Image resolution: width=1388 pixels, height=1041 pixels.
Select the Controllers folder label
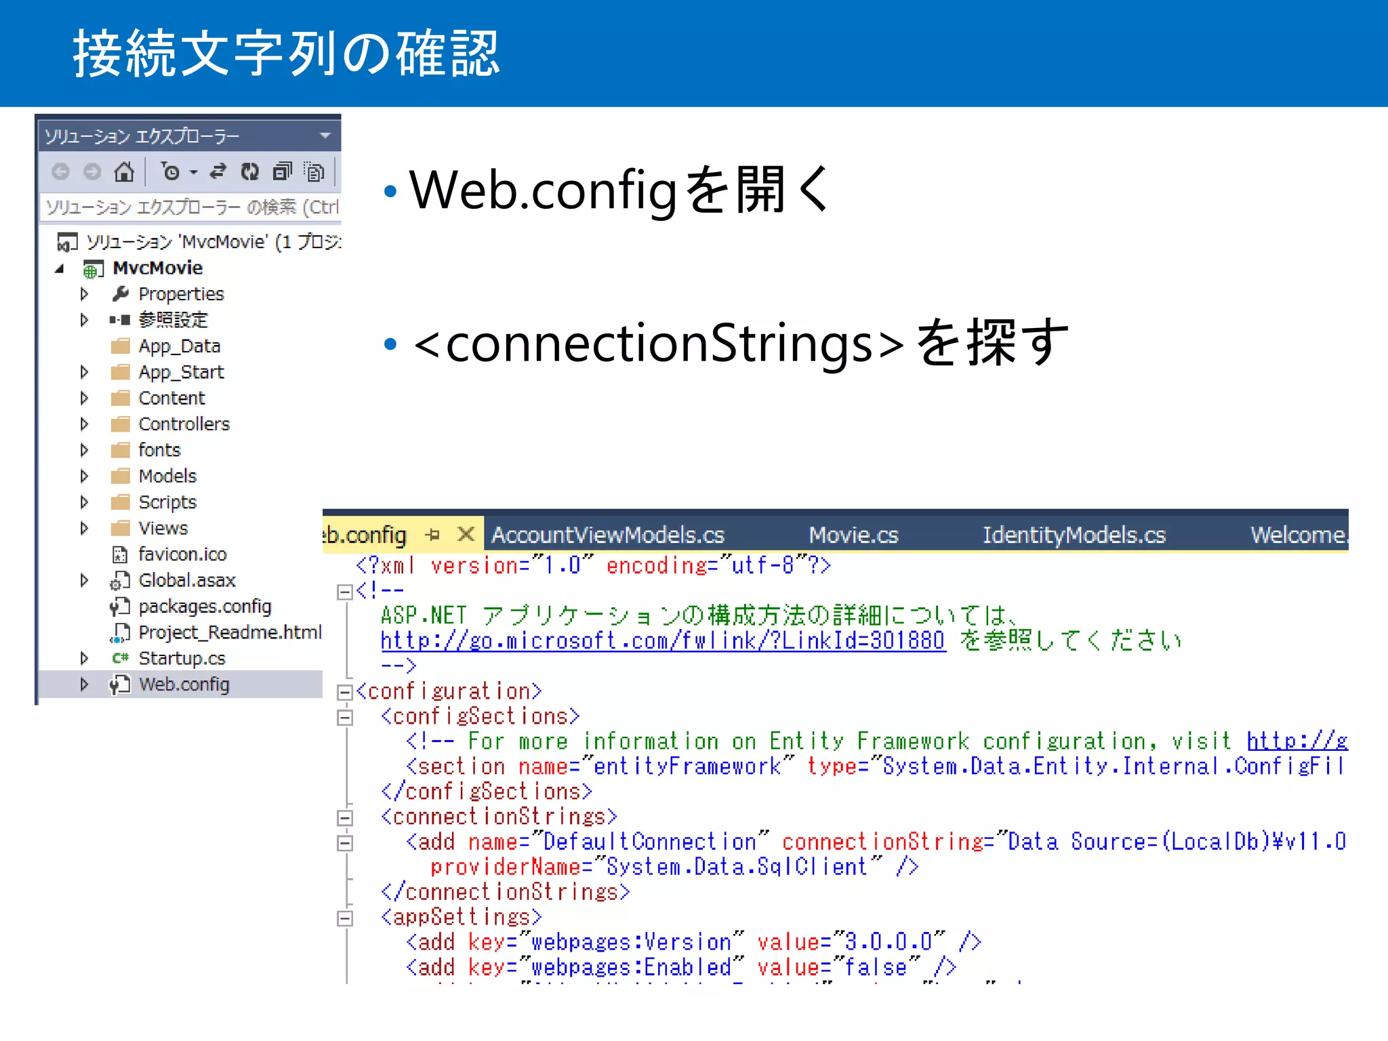[184, 424]
